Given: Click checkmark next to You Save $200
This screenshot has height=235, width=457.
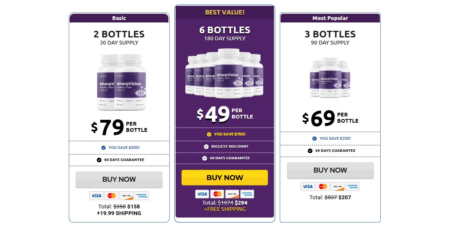Looking at the screenshot, I should point(103,148).
